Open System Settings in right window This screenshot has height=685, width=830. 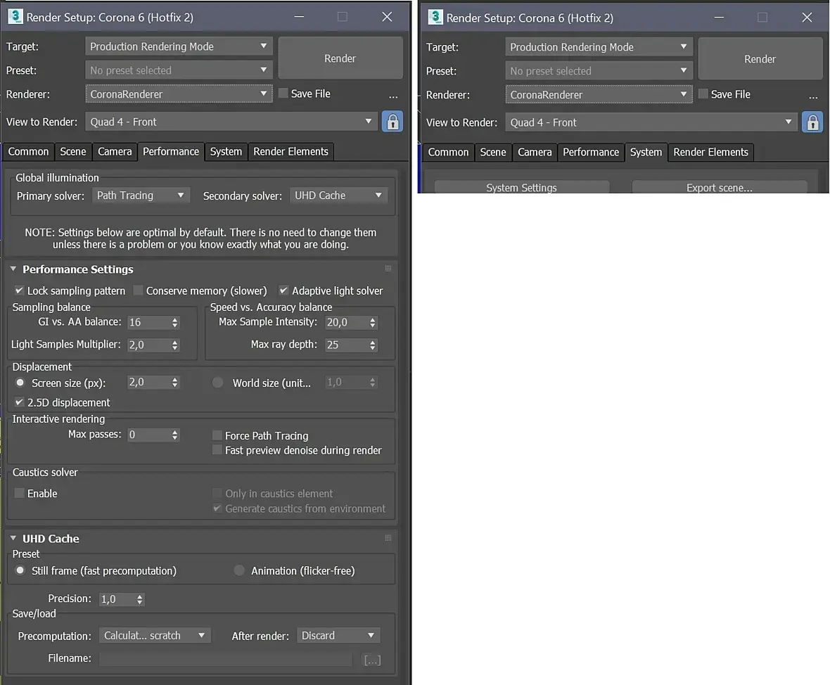point(521,187)
